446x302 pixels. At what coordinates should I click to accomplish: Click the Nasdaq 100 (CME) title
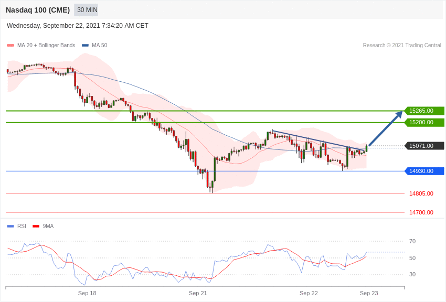point(38,10)
